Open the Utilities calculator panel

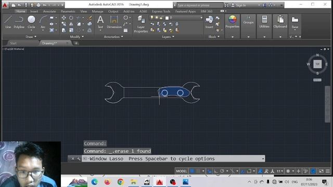[264, 22]
